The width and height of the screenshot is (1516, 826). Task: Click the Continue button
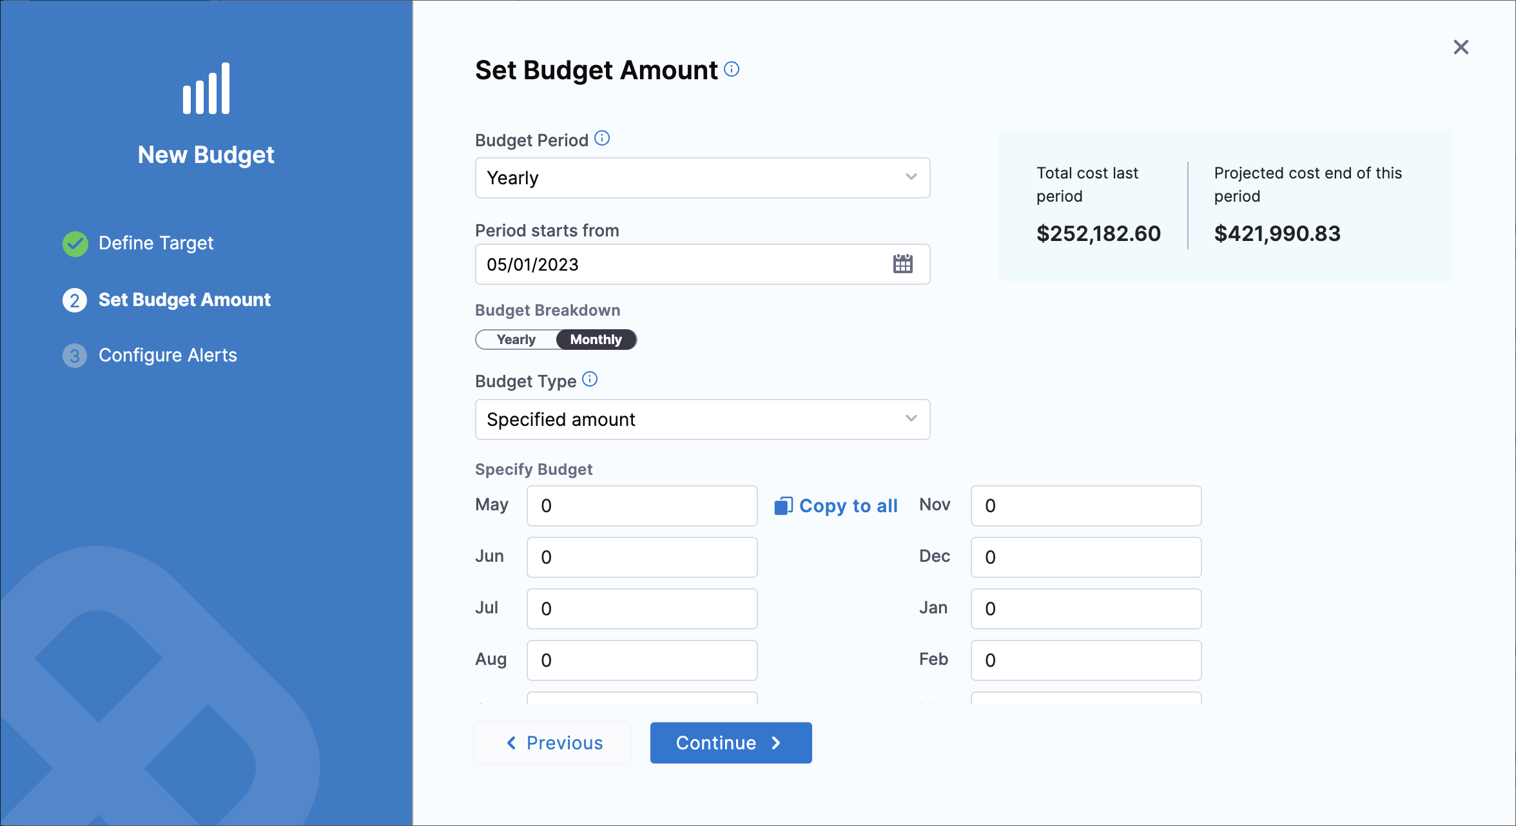tap(730, 743)
